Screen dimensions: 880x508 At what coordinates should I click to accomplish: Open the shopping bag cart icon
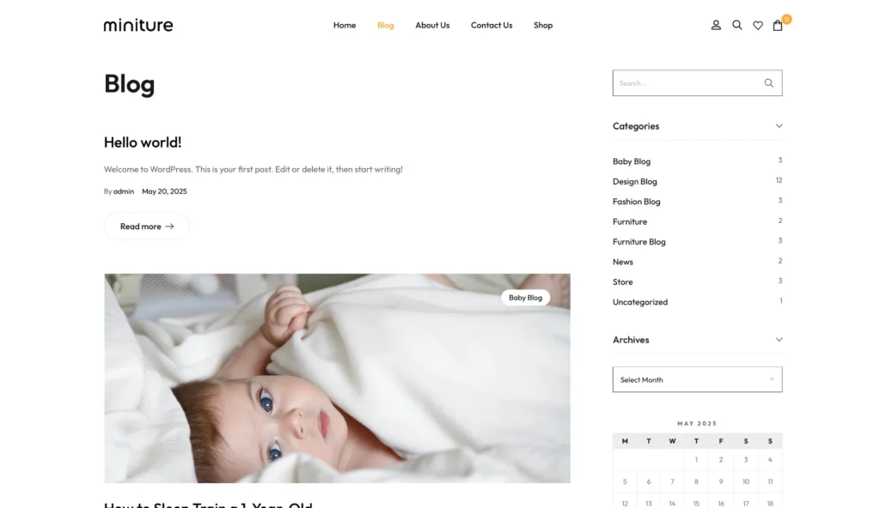(x=777, y=25)
